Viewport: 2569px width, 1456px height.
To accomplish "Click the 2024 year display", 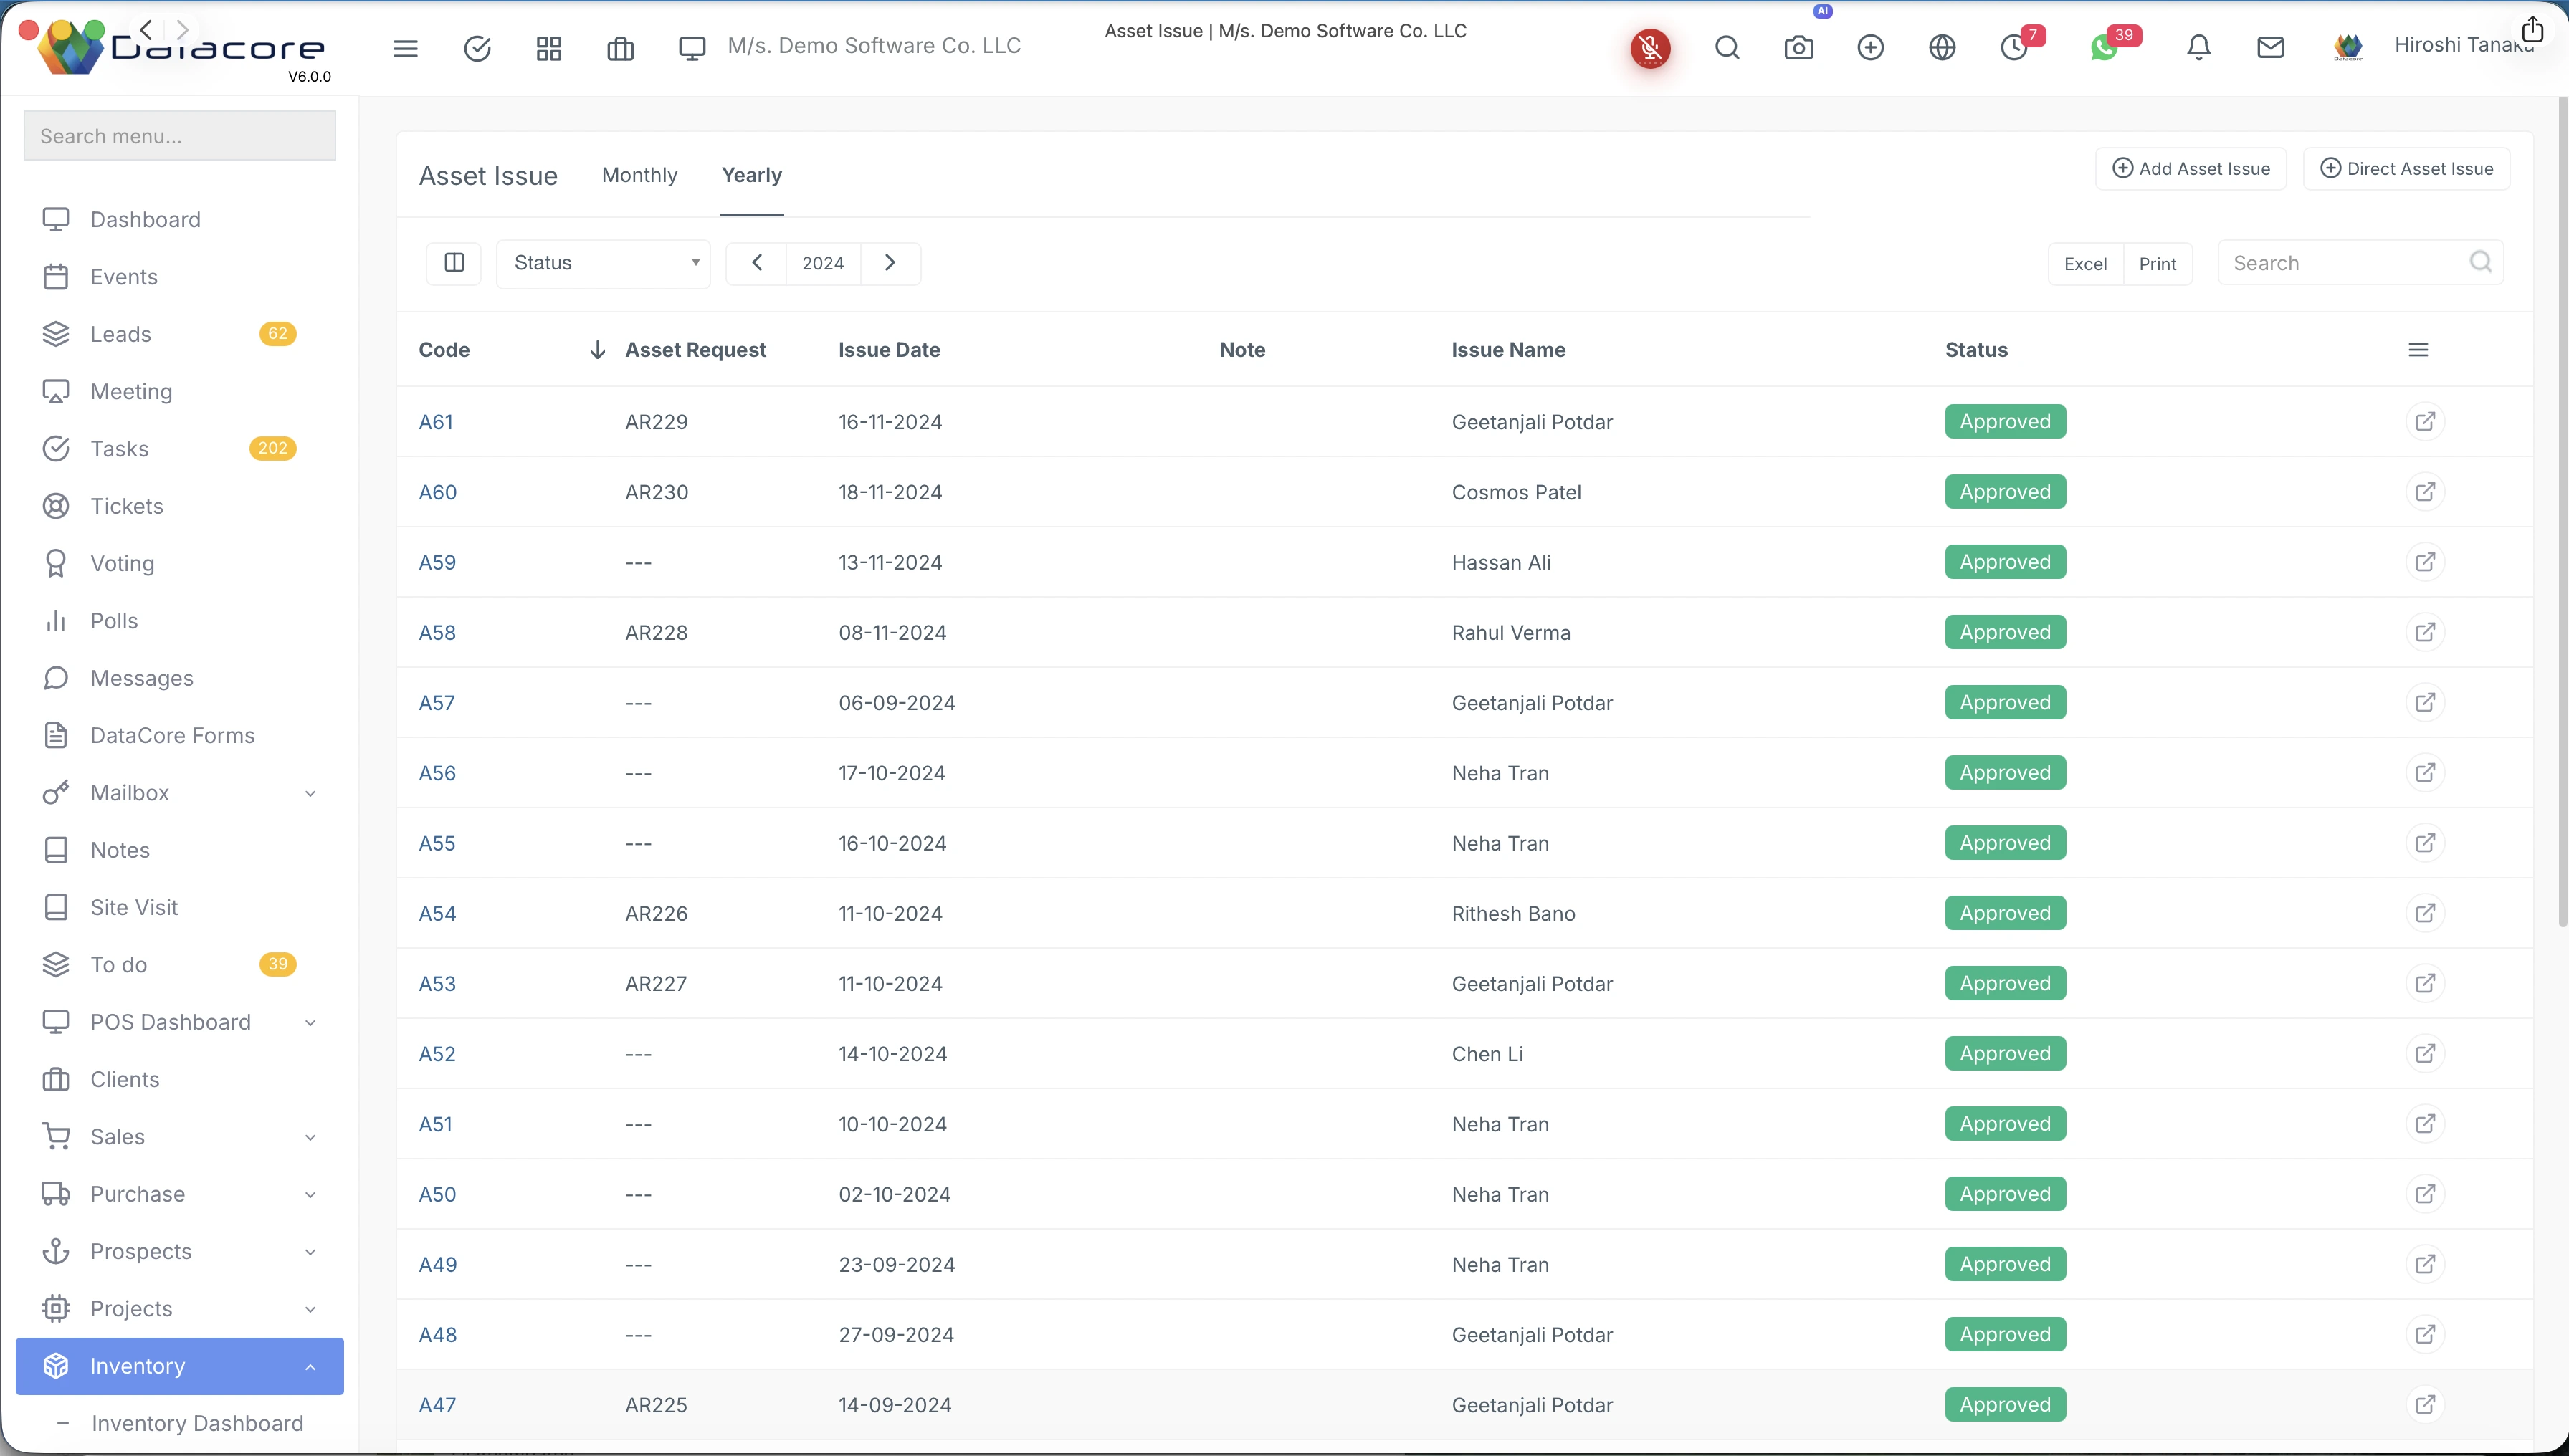I will tap(822, 263).
